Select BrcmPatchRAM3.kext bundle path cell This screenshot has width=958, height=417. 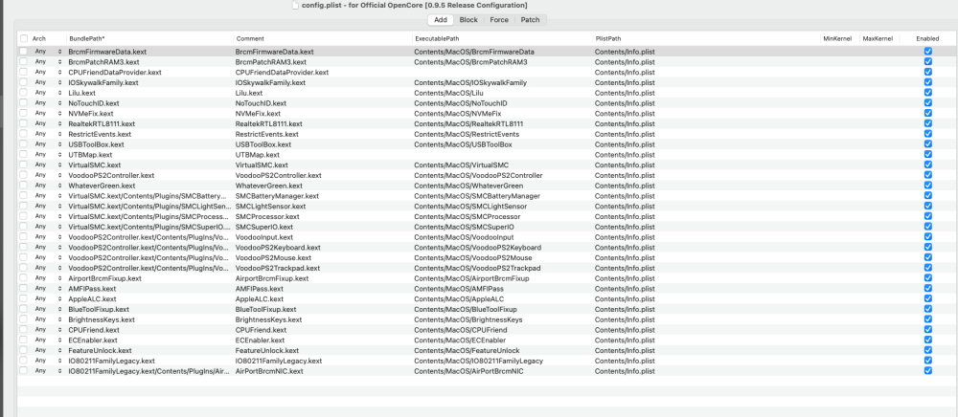103,62
